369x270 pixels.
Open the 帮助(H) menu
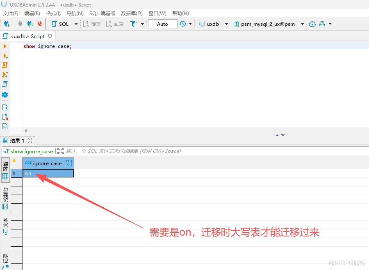[x=180, y=14]
